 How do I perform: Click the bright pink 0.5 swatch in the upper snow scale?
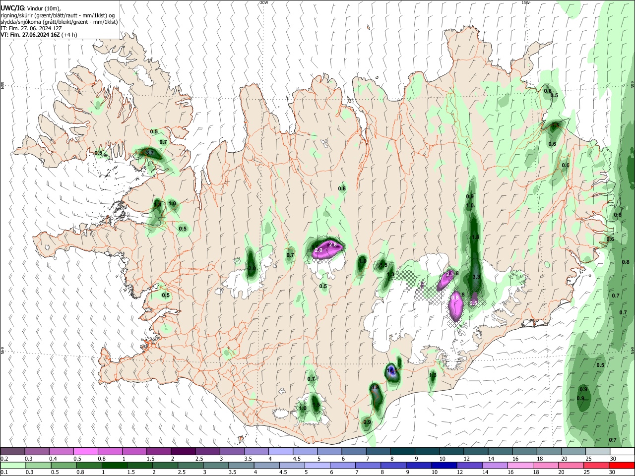85,451
